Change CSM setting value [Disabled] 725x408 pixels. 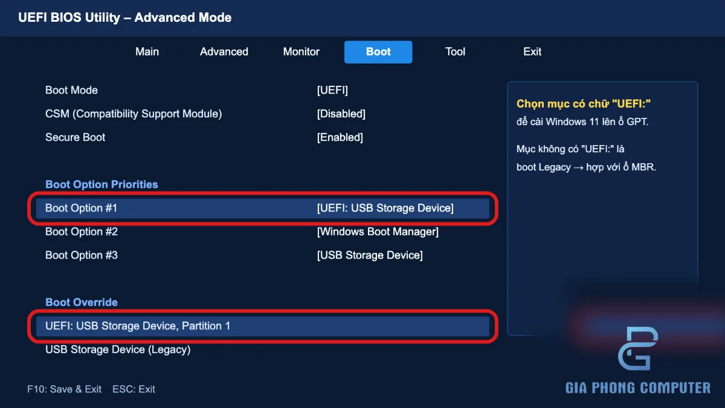(341, 114)
